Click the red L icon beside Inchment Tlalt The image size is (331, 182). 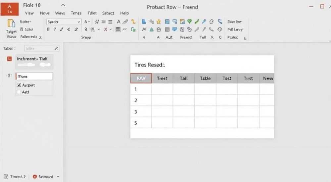coord(9,59)
